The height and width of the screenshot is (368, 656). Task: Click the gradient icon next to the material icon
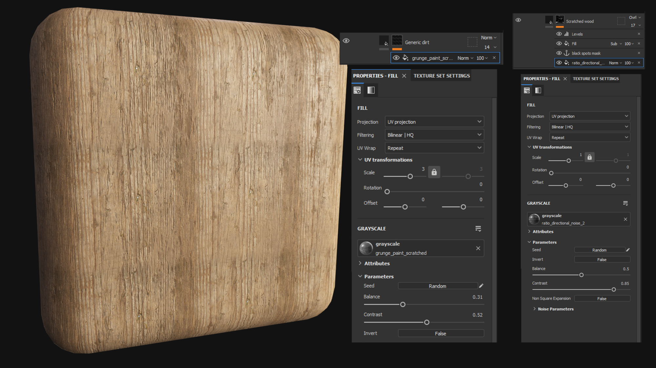tap(371, 90)
